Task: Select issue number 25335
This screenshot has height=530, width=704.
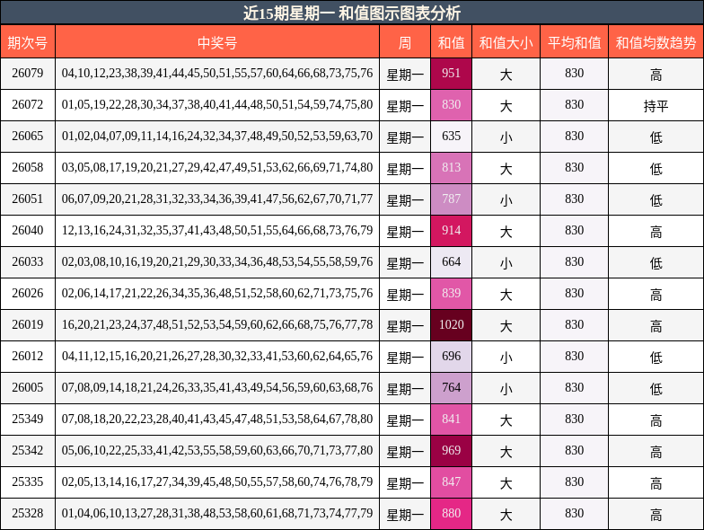Action: point(27,481)
